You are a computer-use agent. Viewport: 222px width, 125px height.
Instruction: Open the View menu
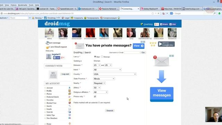click(7, 5)
